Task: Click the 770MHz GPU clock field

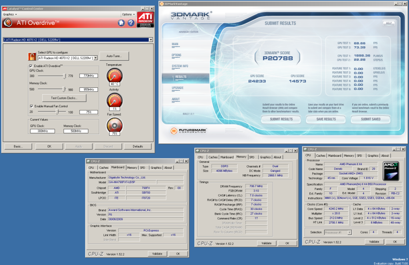Action: tap(89, 76)
